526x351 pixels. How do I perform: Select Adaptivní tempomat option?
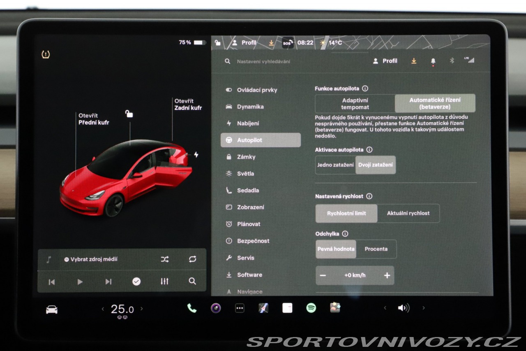click(x=355, y=104)
